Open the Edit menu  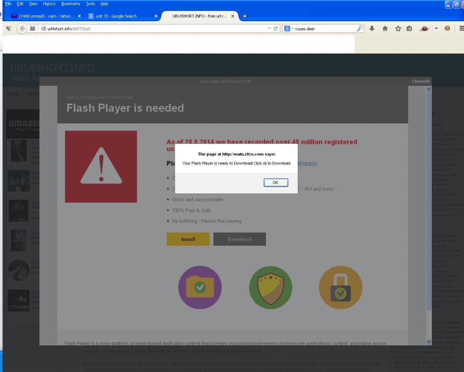[x=20, y=4]
